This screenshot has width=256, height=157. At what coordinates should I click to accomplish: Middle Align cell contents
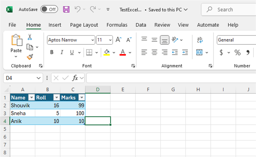[154, 40]
